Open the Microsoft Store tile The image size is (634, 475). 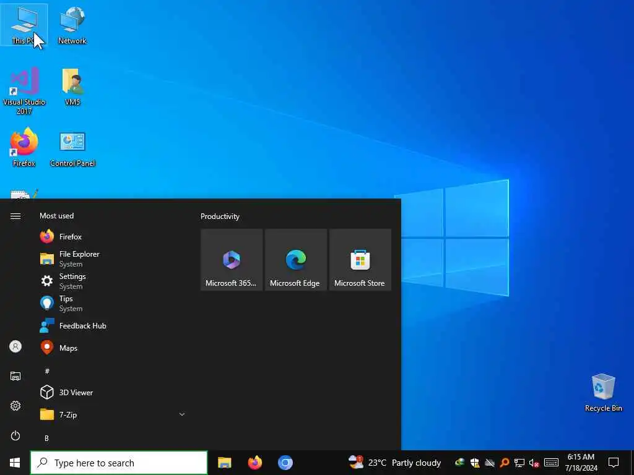(360, 260)
